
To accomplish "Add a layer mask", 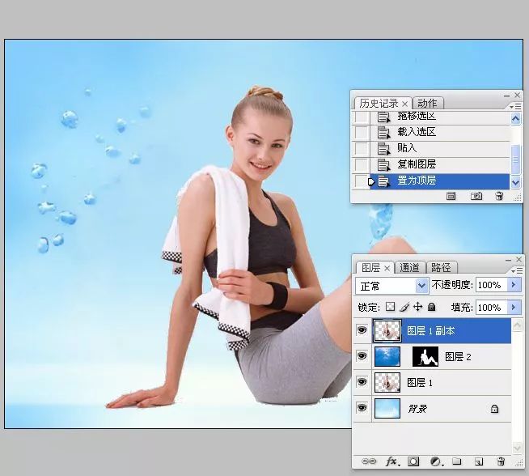I will (x=413, y=461).
